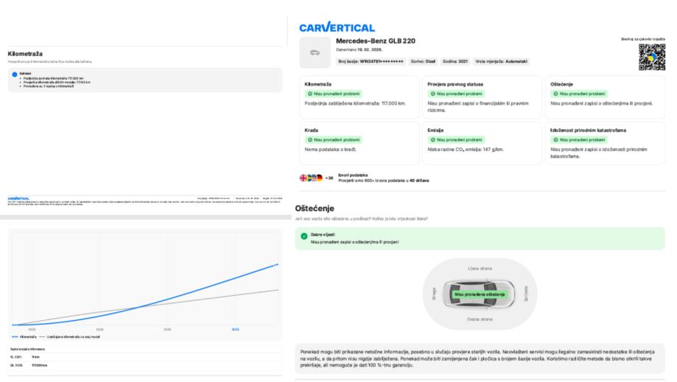The height and width of the screenshot is (382, 677).
Task: Click the carVertical logo at top
Action: 337,27
